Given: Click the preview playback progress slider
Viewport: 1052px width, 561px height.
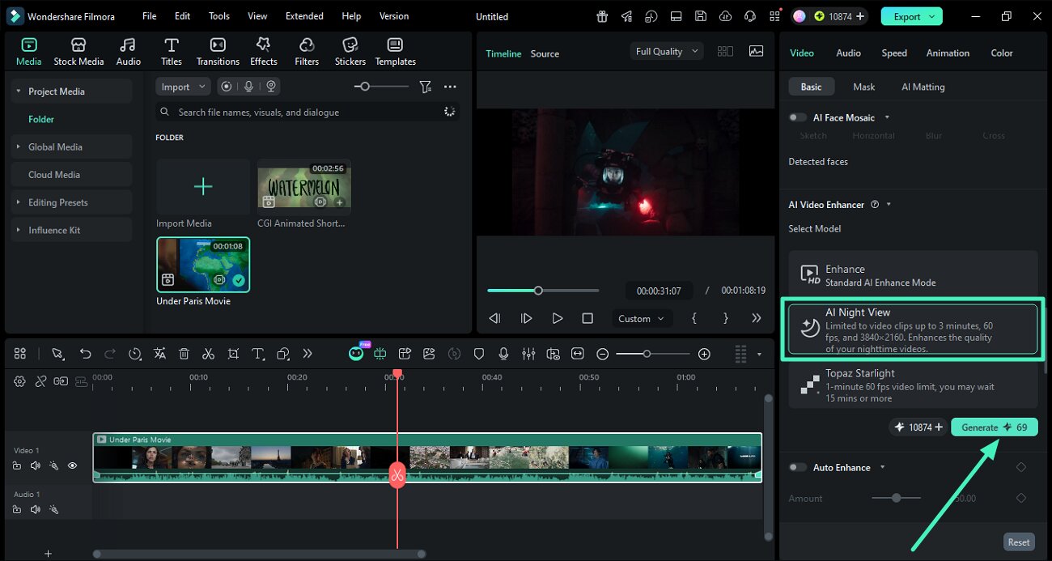Looking at the screenshot, I should click(543, 290).
